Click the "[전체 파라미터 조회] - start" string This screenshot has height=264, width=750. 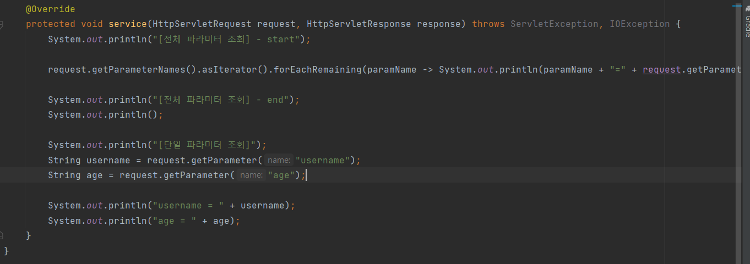point(226,40)
